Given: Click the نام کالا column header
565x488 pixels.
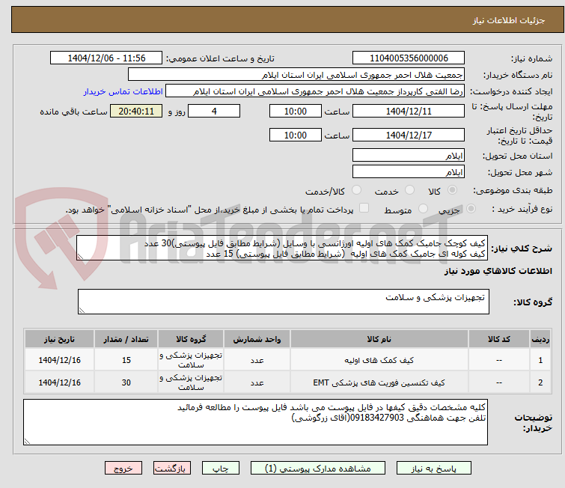Looking at the screenshot, I should pos(379,339).
